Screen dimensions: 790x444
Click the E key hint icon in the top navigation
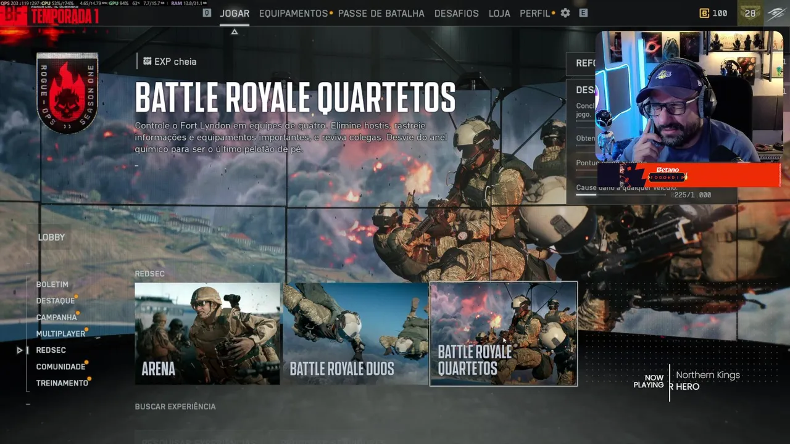click(x=583, y=13)
